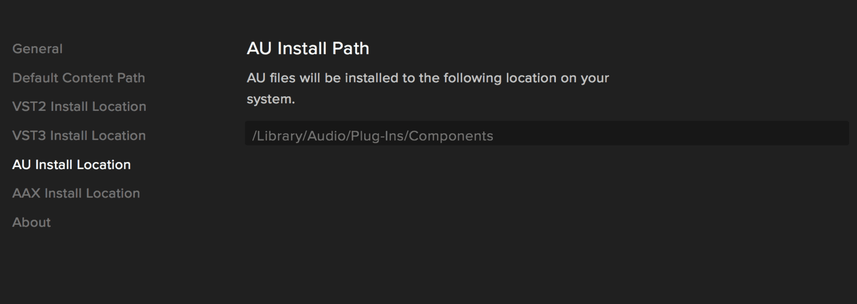
Task: Click the word system. in description
Action: tap(271, 100)
